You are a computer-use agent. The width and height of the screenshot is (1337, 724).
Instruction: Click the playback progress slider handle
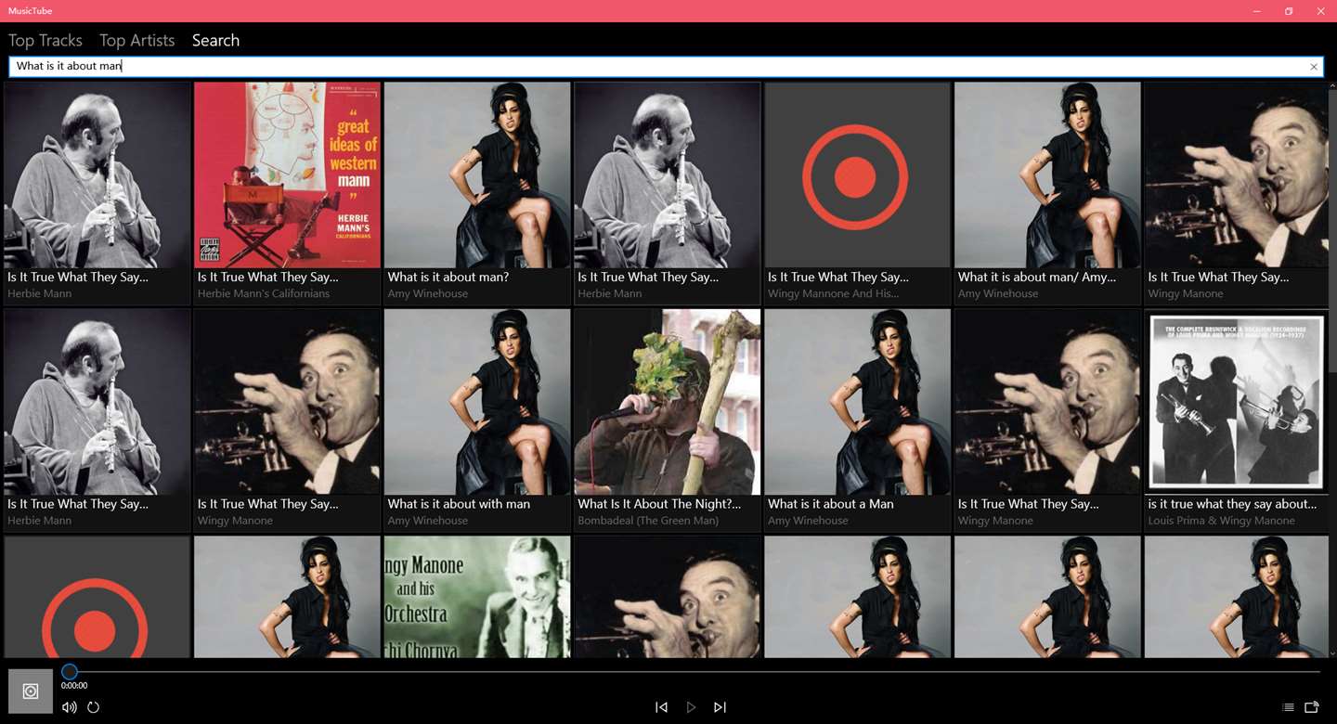pos(70,671)
